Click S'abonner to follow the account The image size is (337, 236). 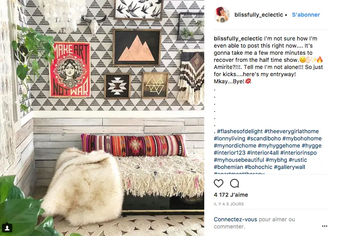(306, 15)
